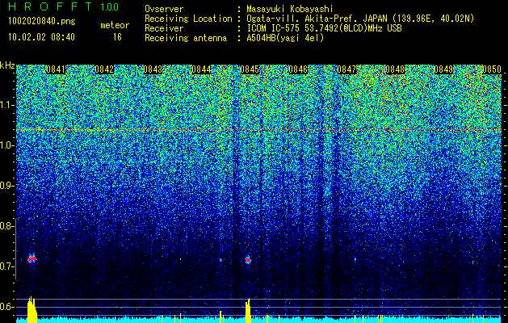Click the kHz axis unit label
This screenshot has width=508, height=323.
point(7,65)
